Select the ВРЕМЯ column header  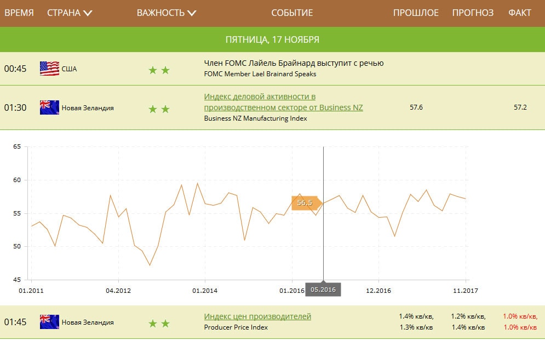[x=19, y=13]
